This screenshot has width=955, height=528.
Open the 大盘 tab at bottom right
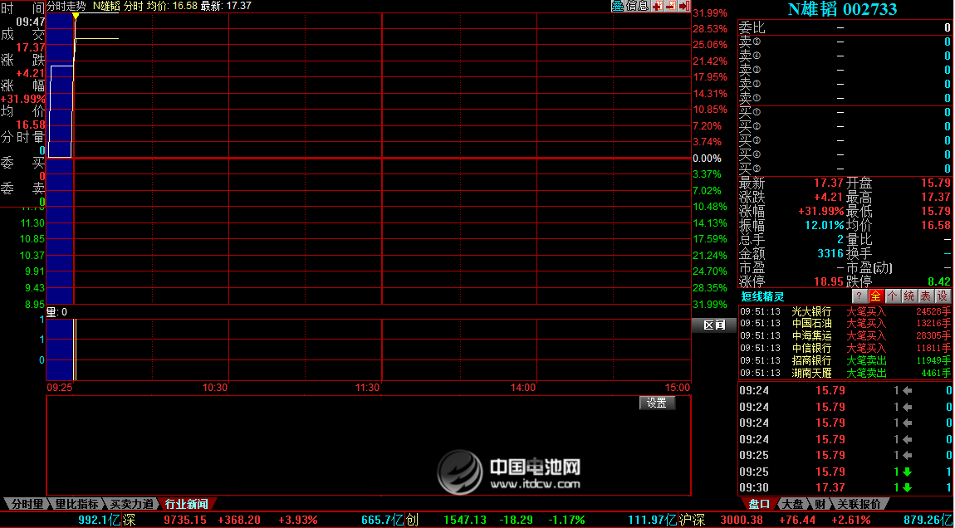coord(791,504)
